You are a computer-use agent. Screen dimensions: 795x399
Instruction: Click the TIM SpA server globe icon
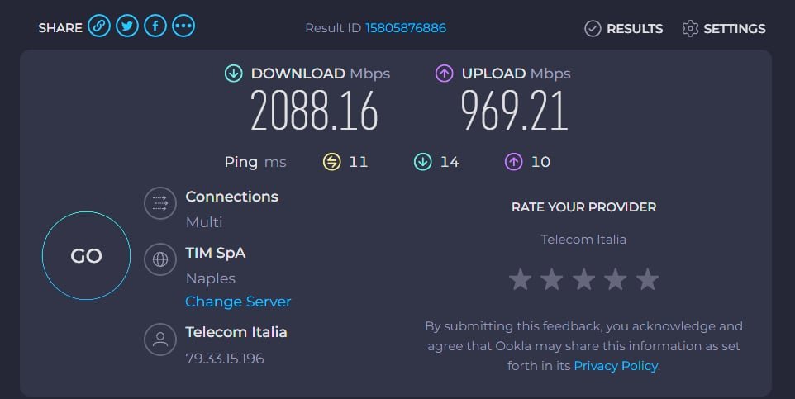tap(160, 259)
